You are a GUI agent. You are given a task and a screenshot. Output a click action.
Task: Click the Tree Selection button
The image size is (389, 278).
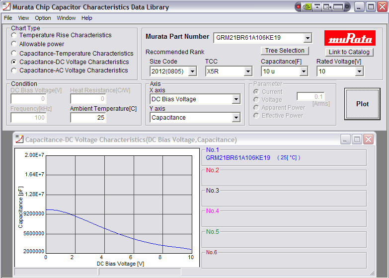pos(285,51)
